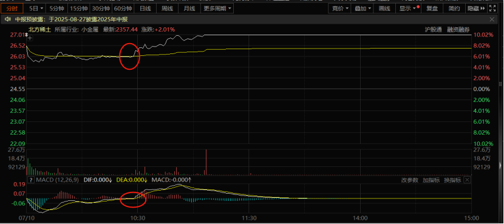Switch to the 周线 weekly chart
The width and height of the screenshot is (504, 224).
click(167, 8)
